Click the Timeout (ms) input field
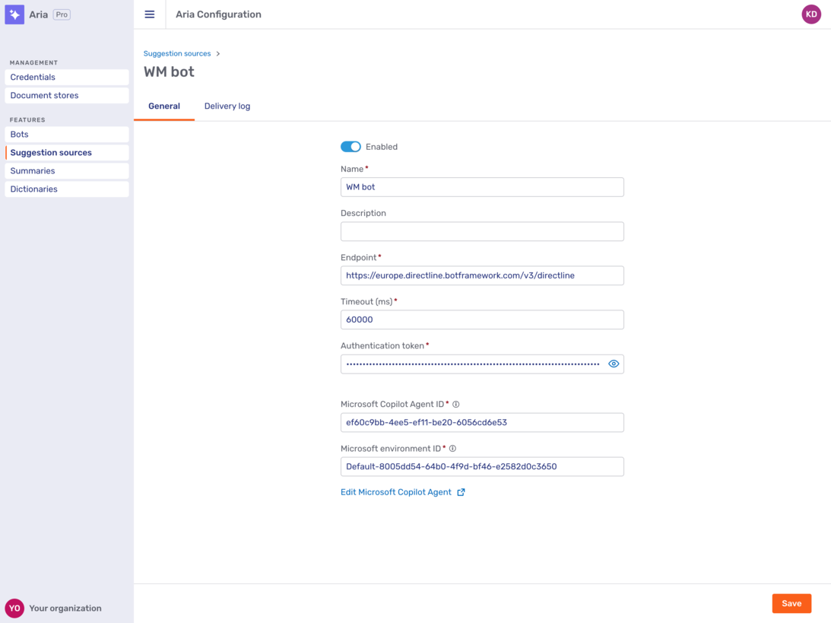 482,319
